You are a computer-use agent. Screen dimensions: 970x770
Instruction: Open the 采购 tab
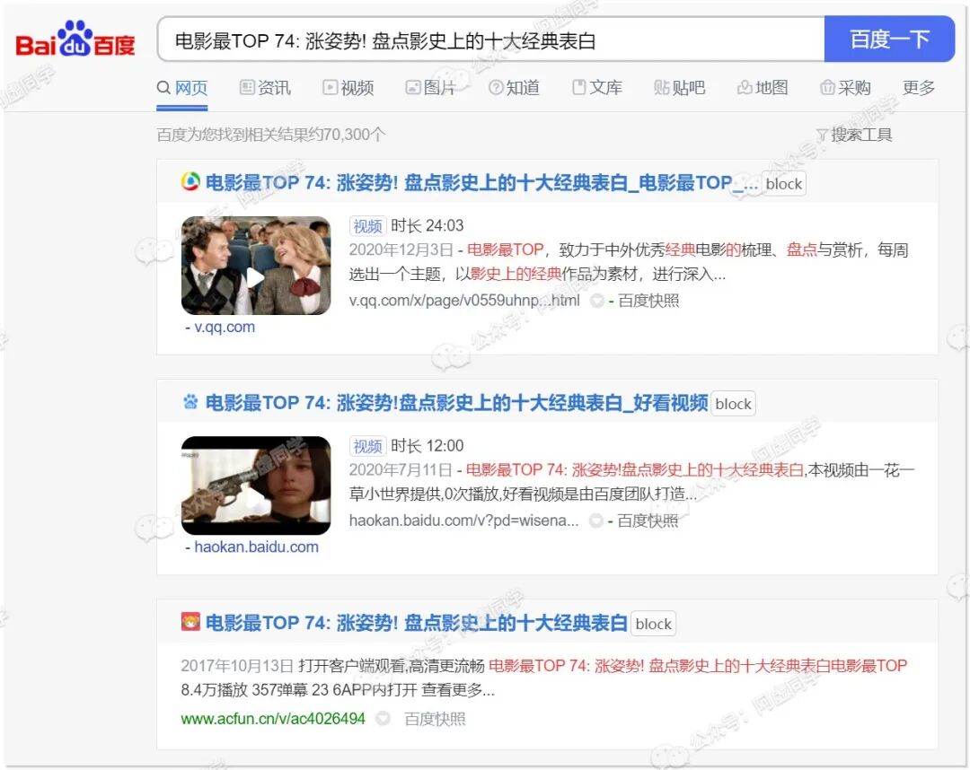845,88
